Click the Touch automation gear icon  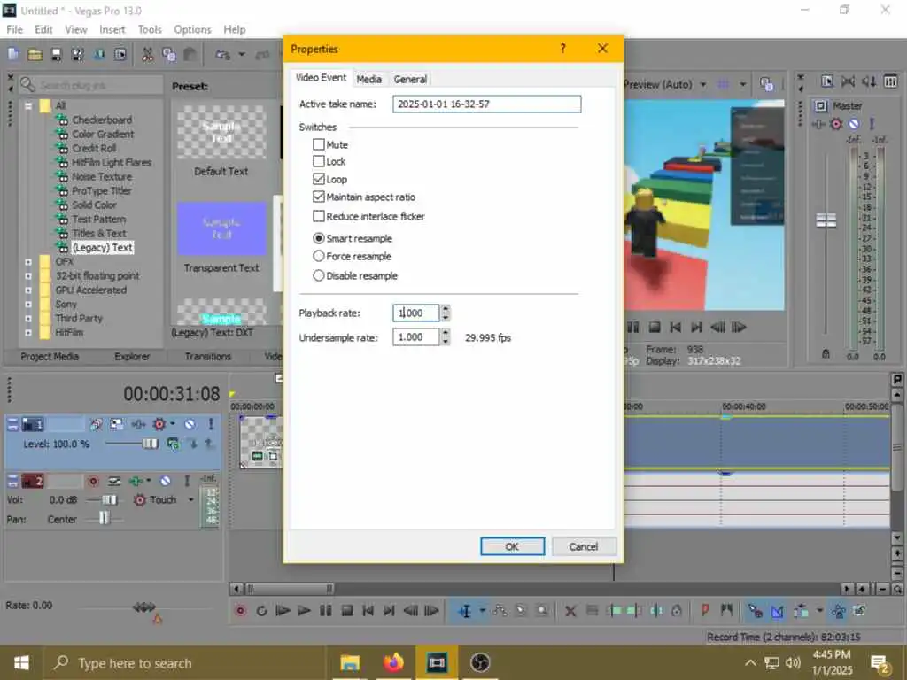tap(139, 499)
